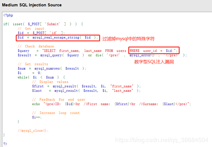
Task: Click the $num = mysql_numrows( $result ) line
Action: point(52,69)
